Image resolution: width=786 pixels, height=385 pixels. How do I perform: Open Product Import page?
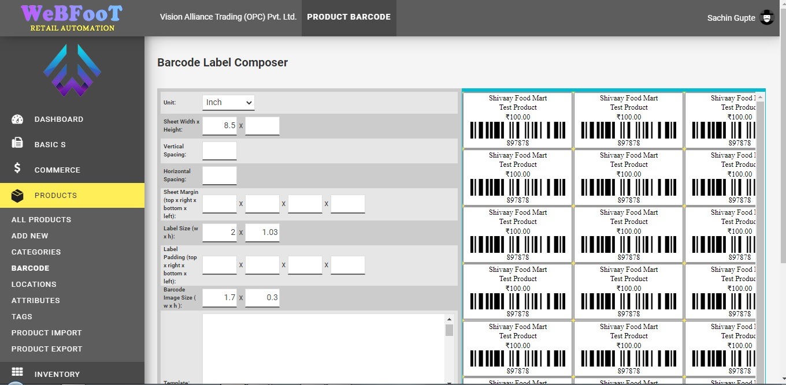point(46,333)
